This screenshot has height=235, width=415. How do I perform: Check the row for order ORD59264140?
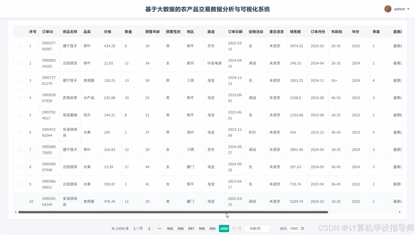[x=20, y=202]
